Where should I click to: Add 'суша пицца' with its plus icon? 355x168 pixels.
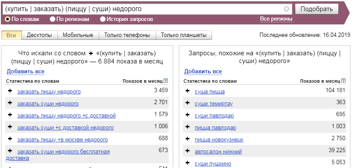coord(187,91)
